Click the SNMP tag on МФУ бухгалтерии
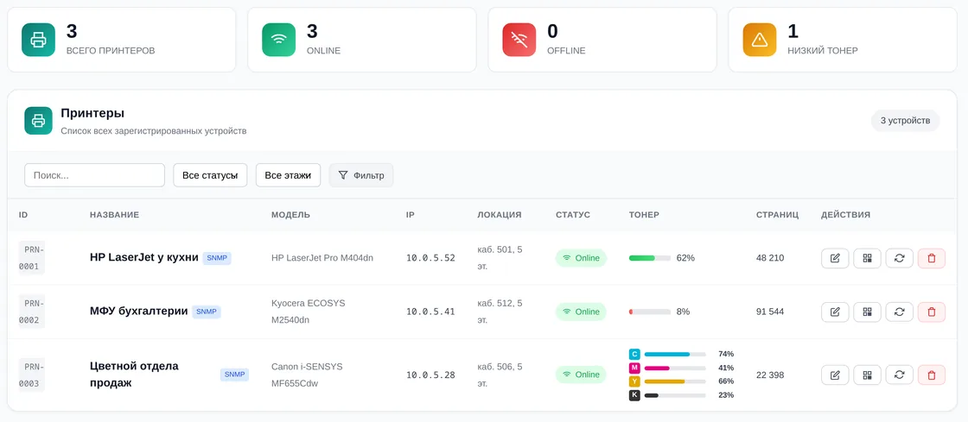Screen dimensions: 968x422 pos(207,312)
